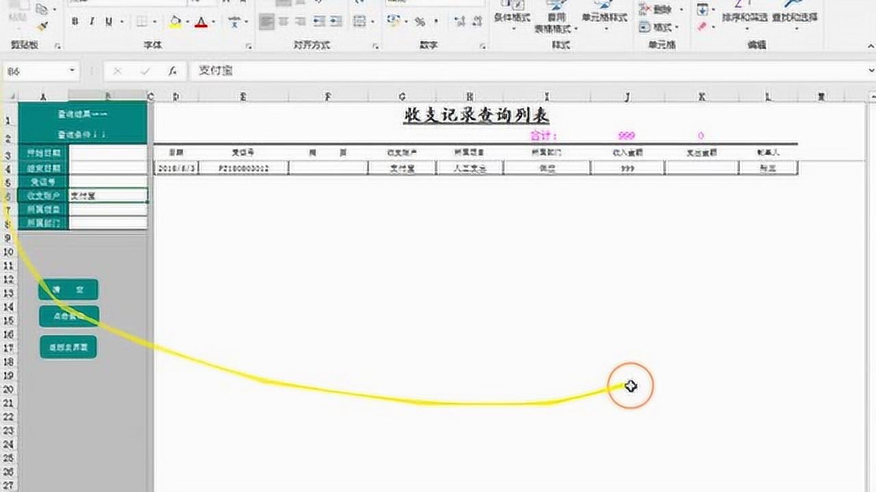The width and height of the screenshot is (876, 492).
Task: Select the Format Painter brush
Action: [x=42, y=27]
